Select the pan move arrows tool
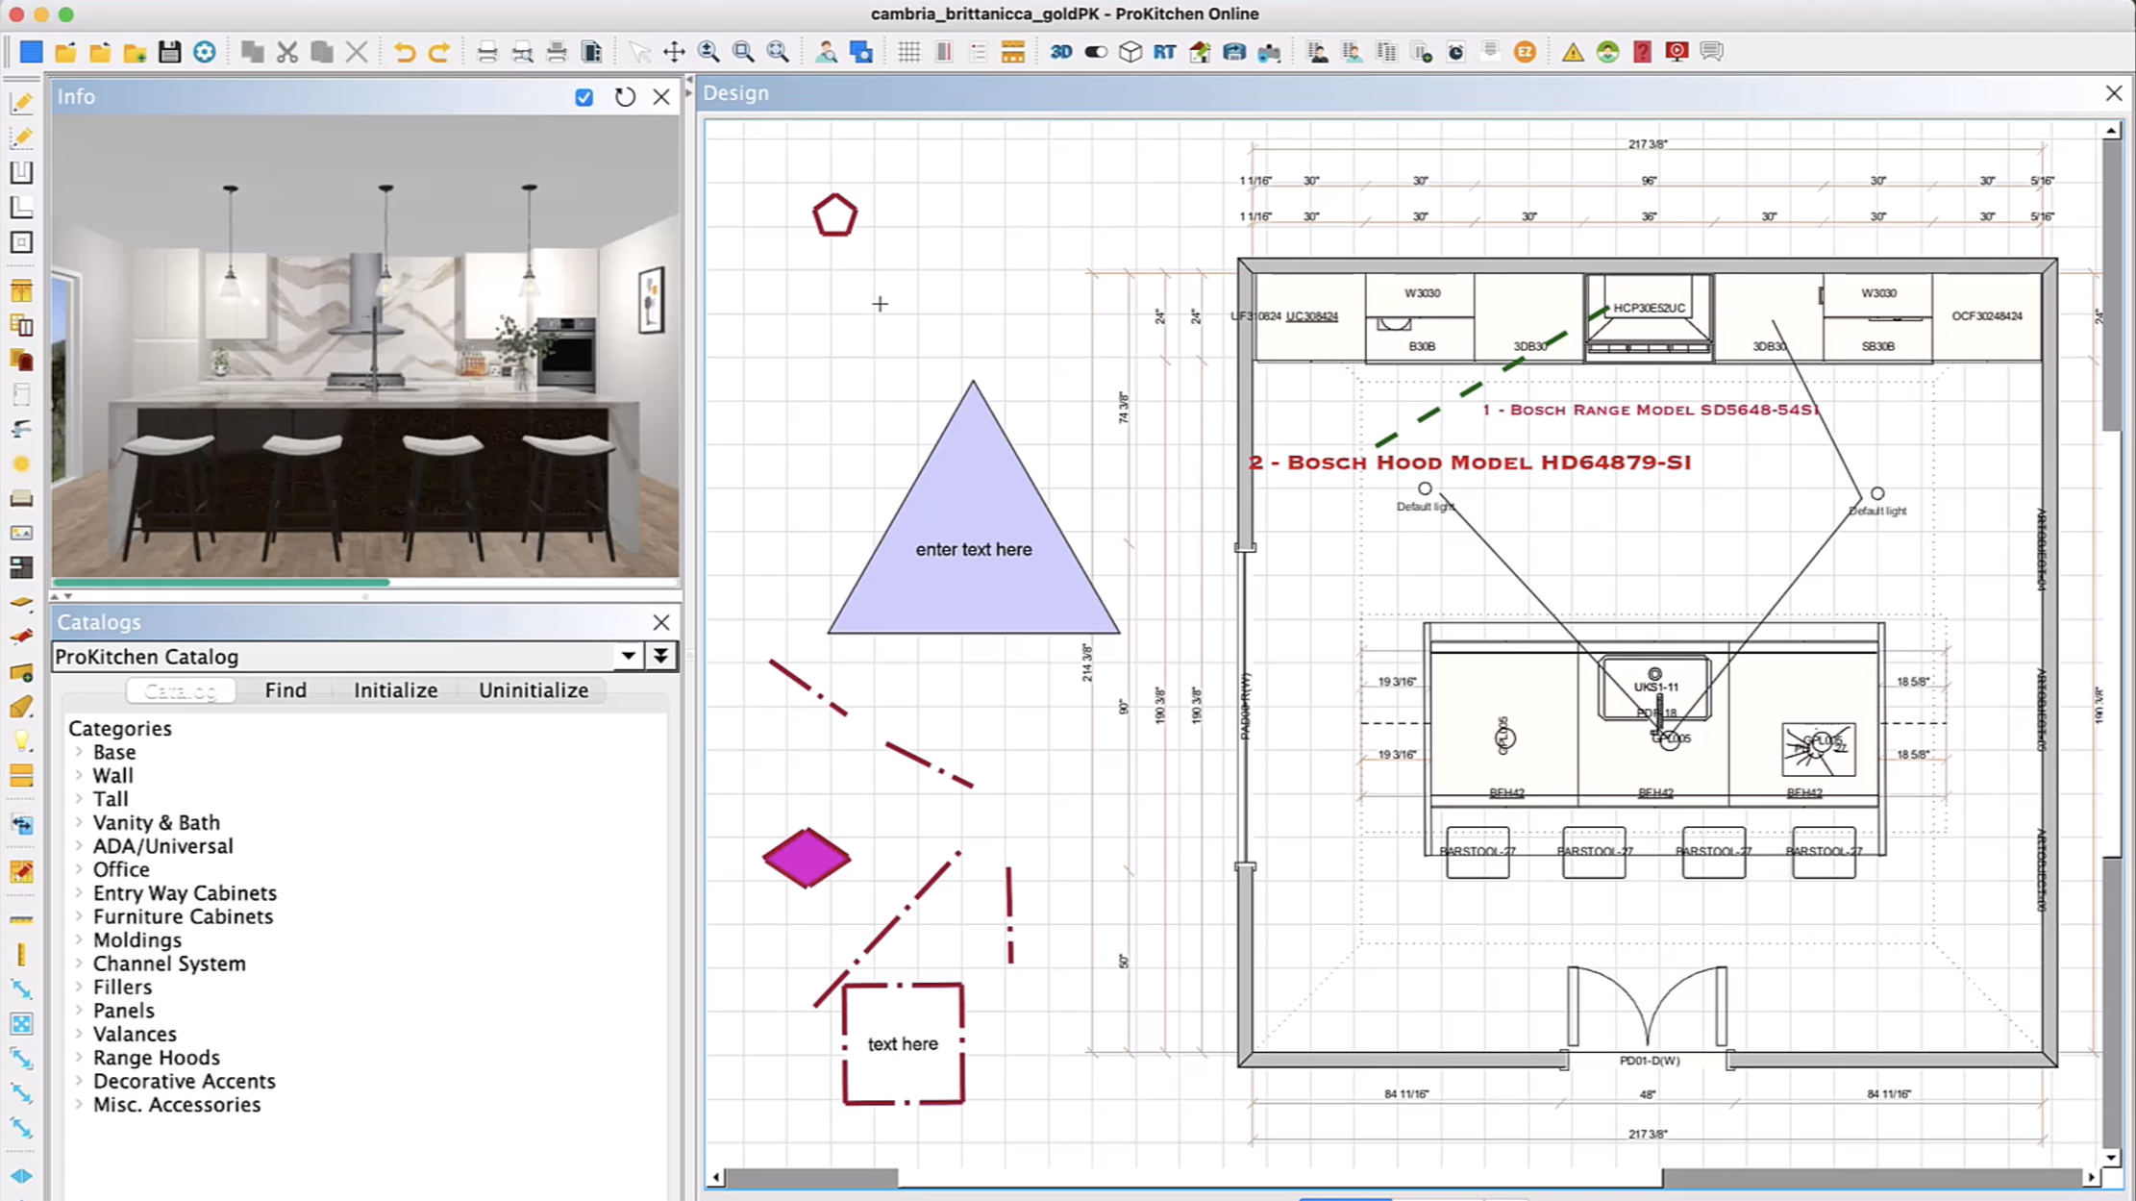This screenshot has width=2136, height=1201. pyautogui.click(x=674, y=52)
